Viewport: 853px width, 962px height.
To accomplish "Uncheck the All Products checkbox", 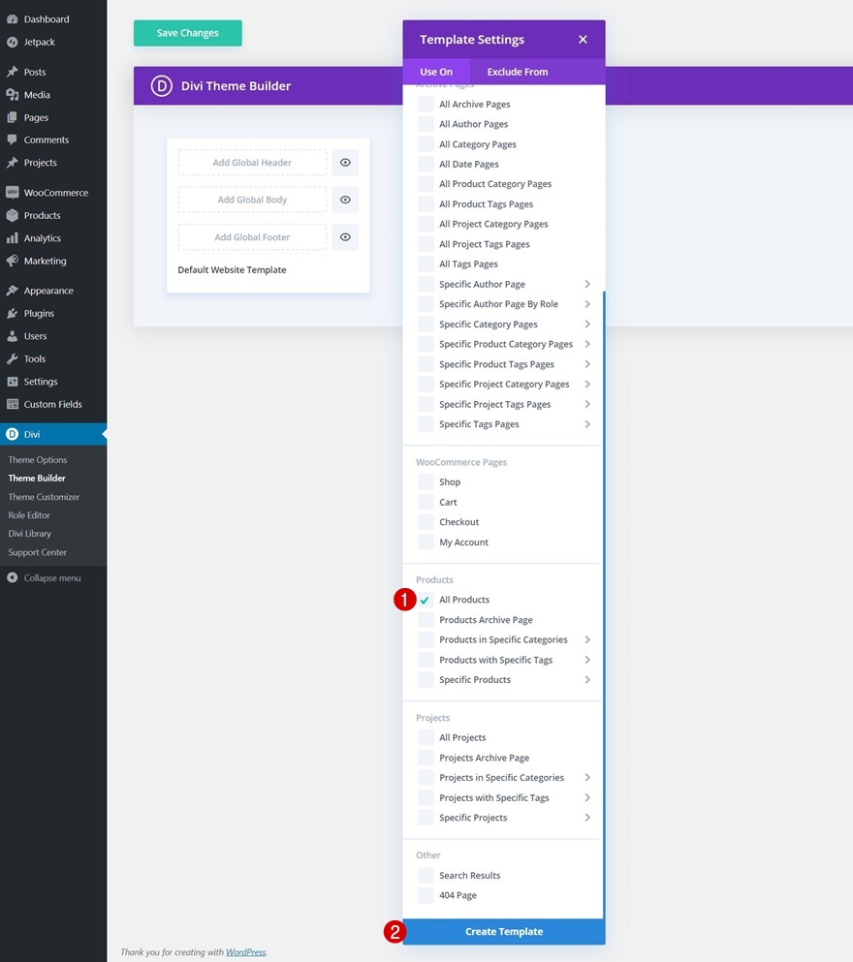I will tap(426, 600).
